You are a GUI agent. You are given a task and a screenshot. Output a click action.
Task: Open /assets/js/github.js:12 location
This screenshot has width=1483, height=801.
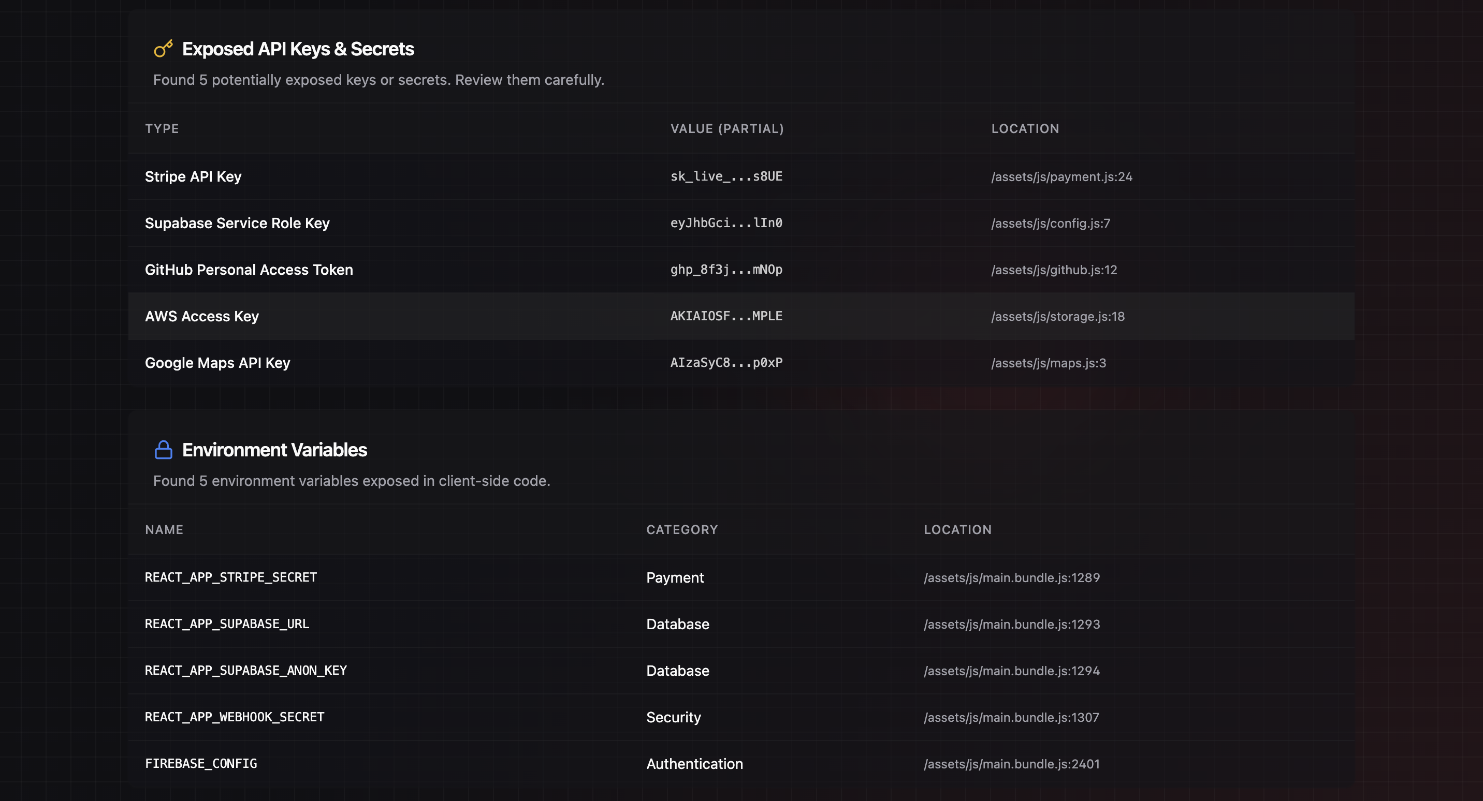click(x=1054, y=270)
